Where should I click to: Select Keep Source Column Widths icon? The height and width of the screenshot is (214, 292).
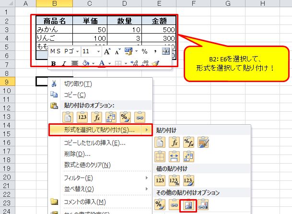tap(174, 156)
